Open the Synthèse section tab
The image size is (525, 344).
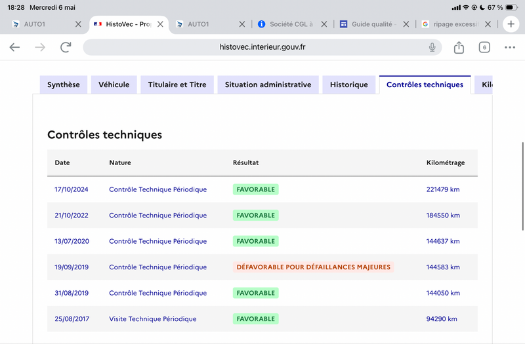click(64, 85)
